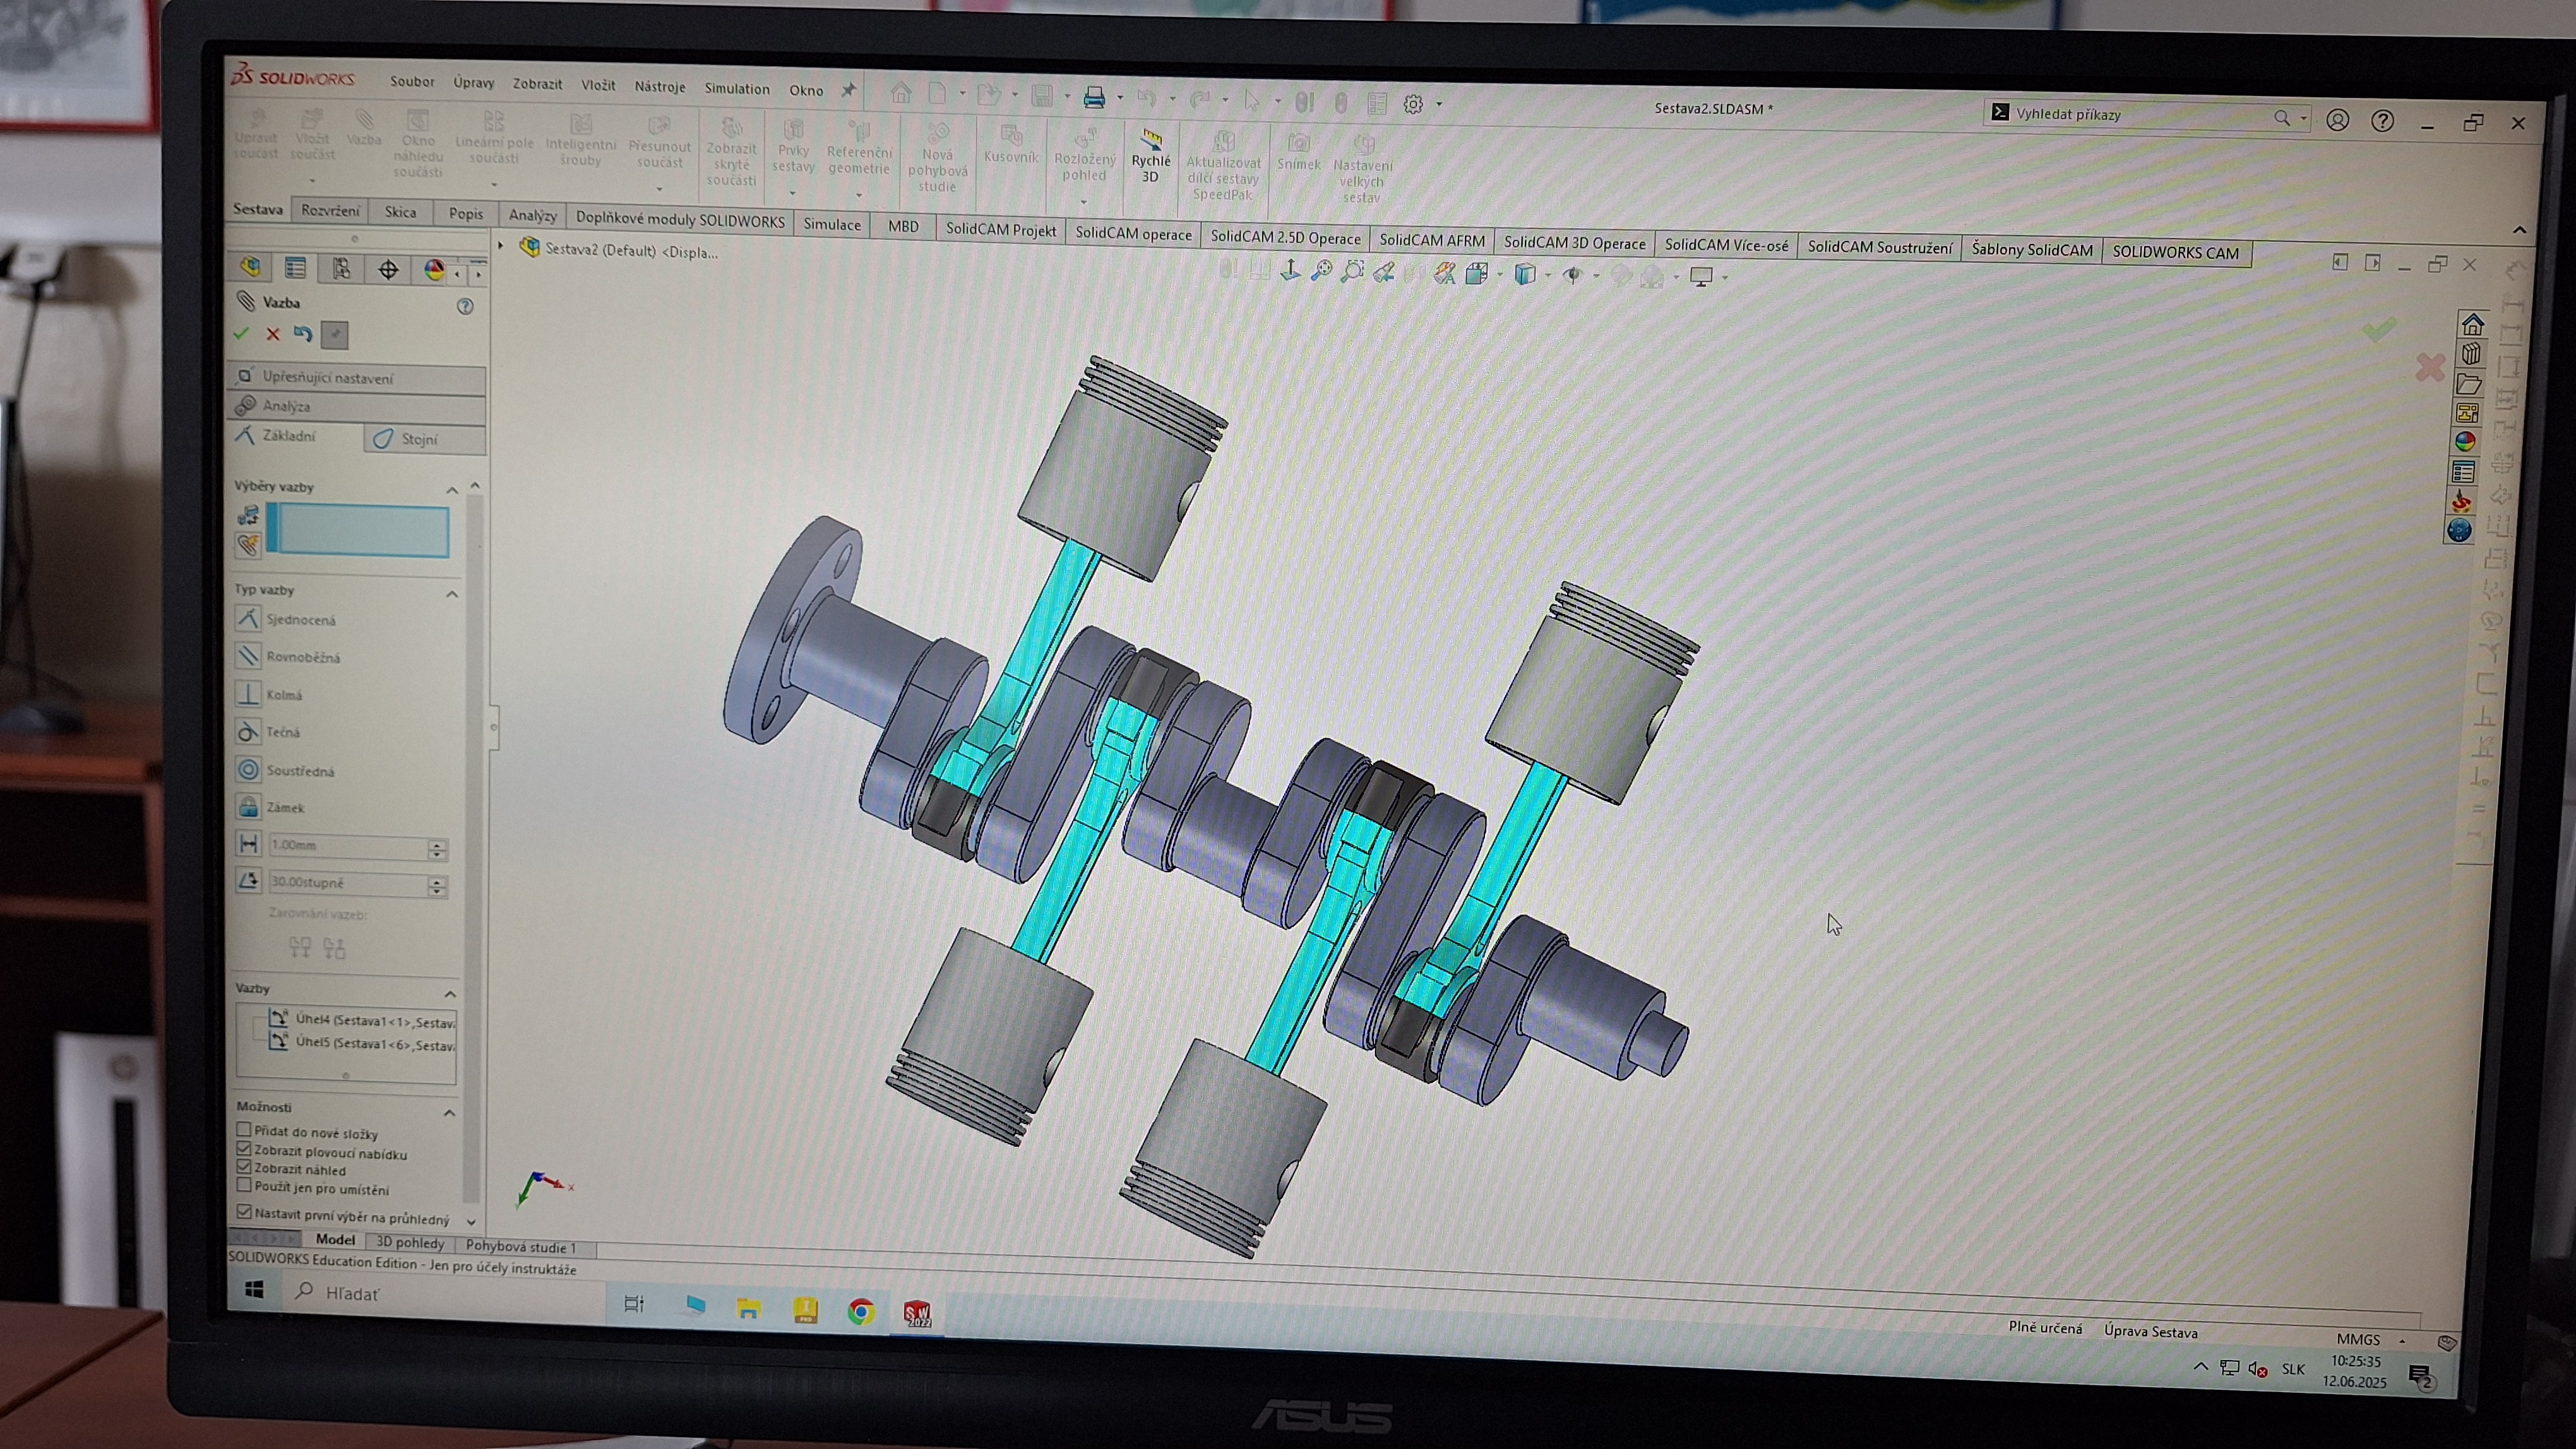2576x1449 pixels.
Task: Uncheck the Zobrazit náhled option
Action: point(244,1167)
